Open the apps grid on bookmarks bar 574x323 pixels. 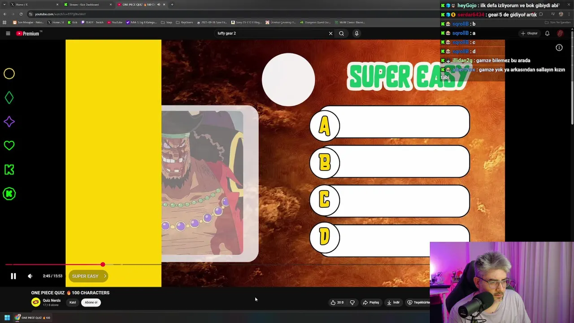(5, 22)
